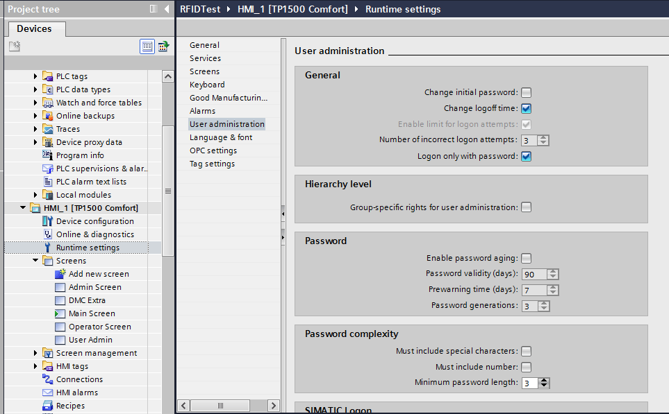Select Services settings category
This screenshot has height=414, width=669.
point(205,58)
